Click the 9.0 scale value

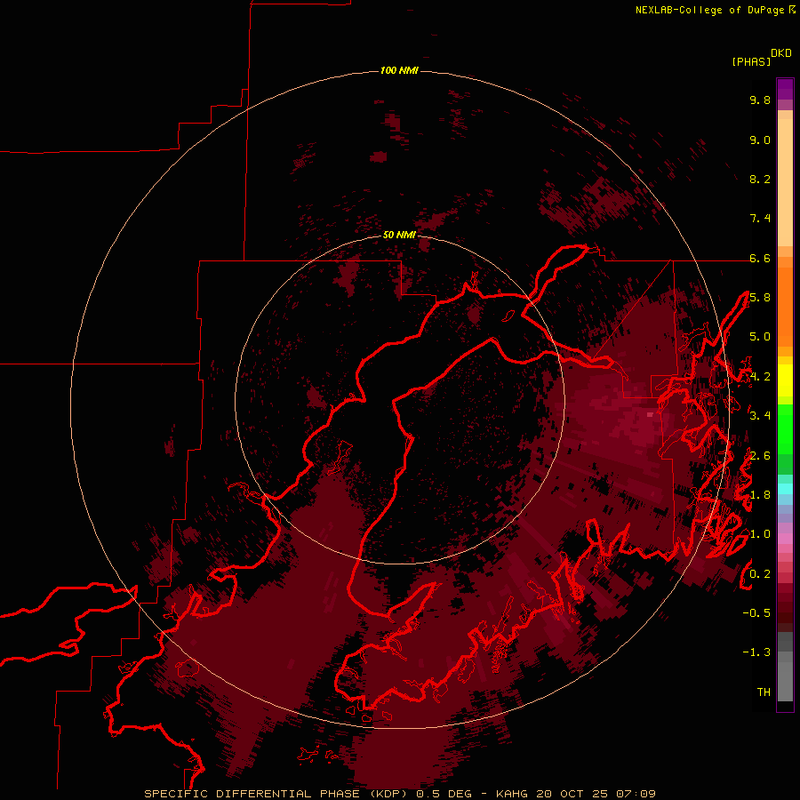point(760,140)
